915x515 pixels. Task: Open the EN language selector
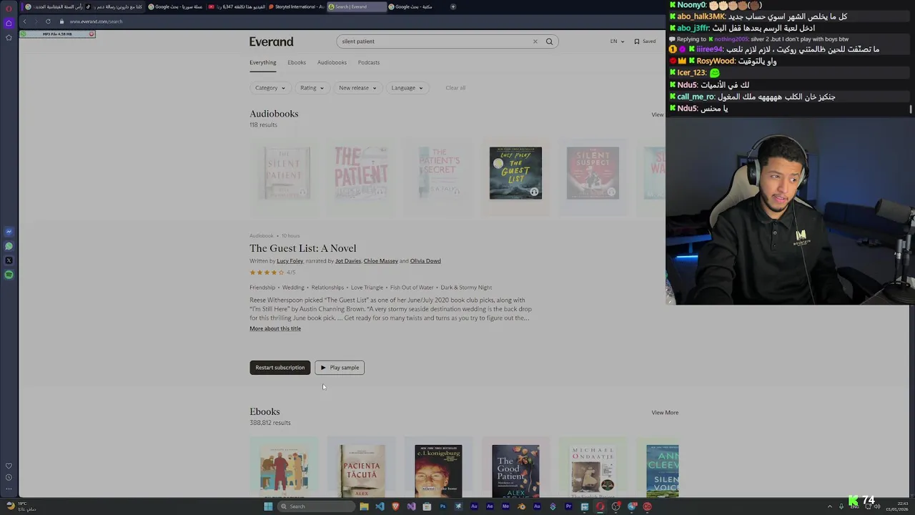point(616,41)
